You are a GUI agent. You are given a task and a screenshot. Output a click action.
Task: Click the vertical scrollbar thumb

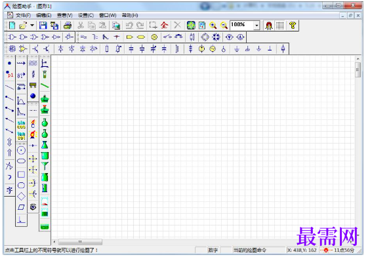tap(358, 69)
